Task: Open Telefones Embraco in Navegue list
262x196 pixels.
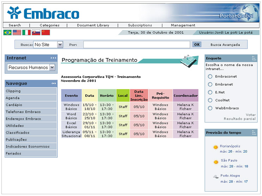Action: pos(23,112)
